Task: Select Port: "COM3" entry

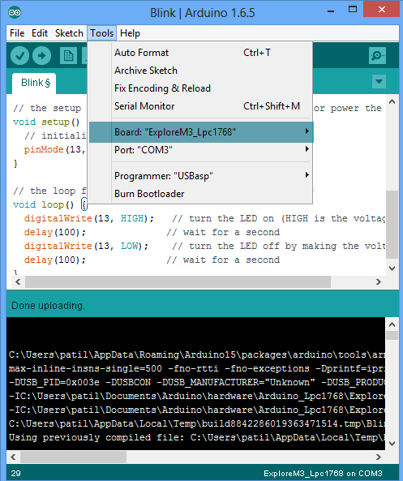Action: click(201, 150)
